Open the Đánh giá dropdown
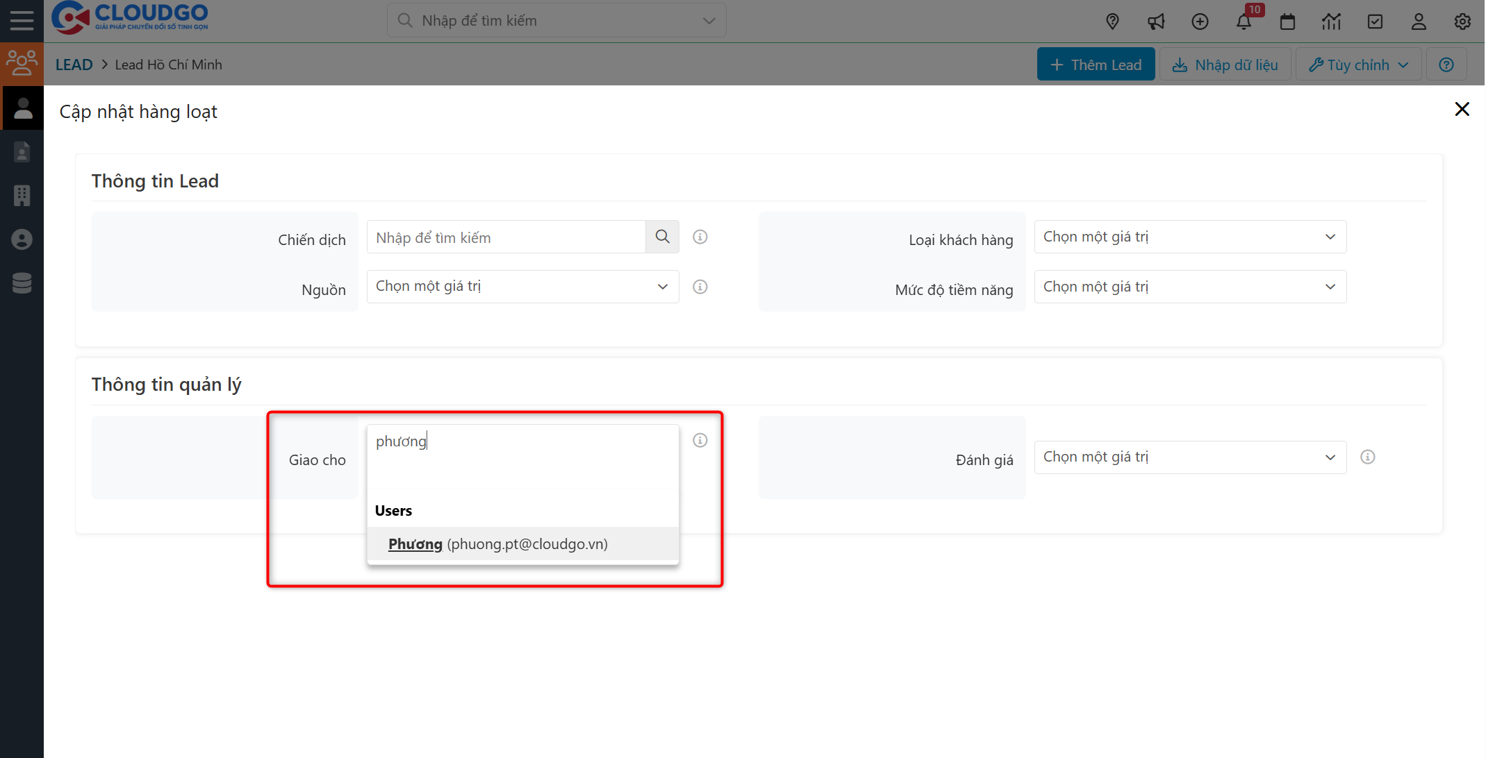The image size is (1486, 758). click(1189, 457)
